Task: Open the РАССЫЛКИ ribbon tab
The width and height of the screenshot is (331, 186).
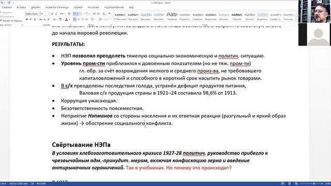Action: click(94, 7)
